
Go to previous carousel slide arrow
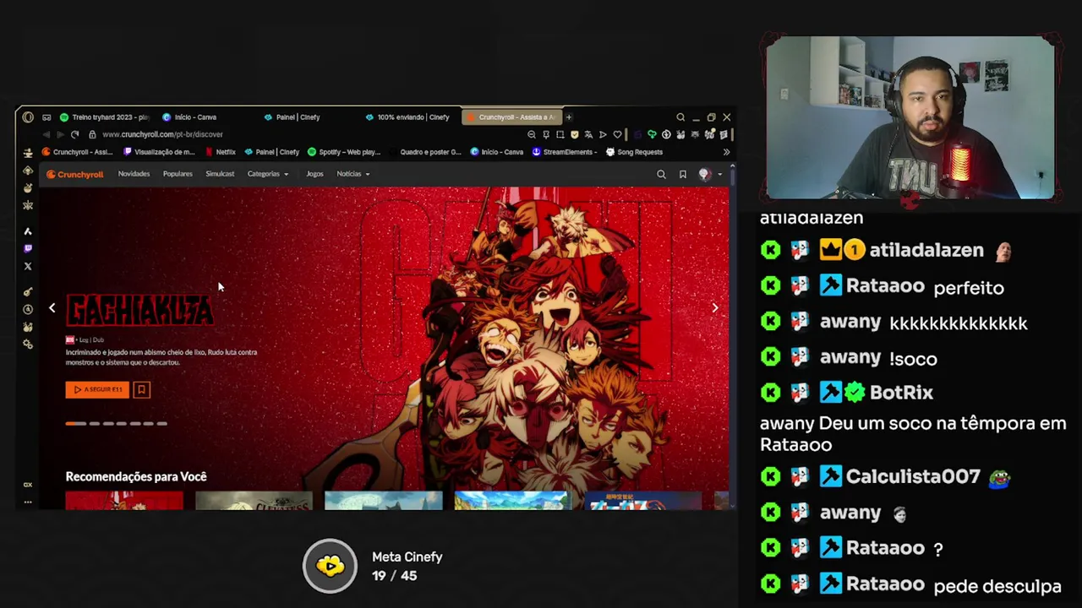pyautogui.click(x=52, y=307)
